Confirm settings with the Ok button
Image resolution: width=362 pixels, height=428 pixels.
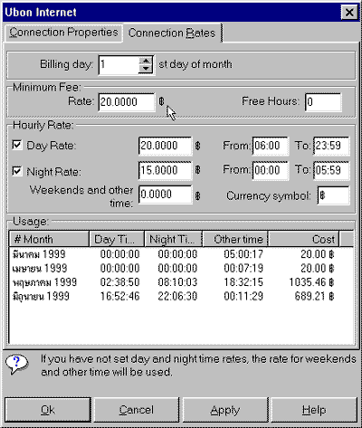48,410
